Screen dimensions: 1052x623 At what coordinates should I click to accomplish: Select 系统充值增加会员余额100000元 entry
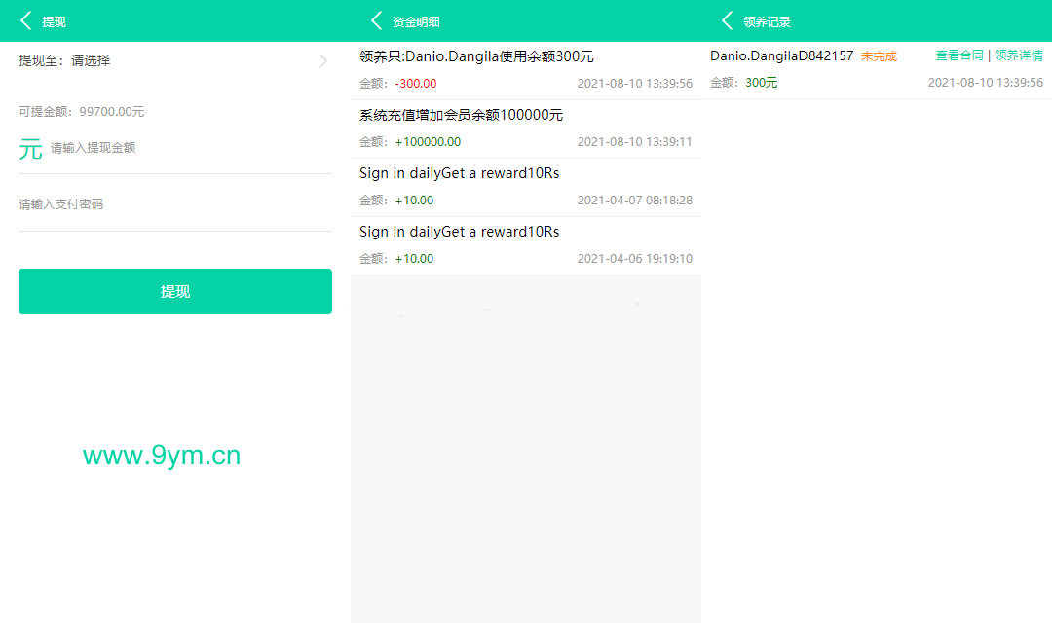click(526, 128)
